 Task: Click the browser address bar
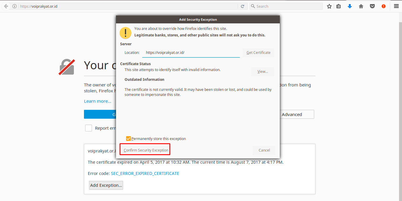128,6
